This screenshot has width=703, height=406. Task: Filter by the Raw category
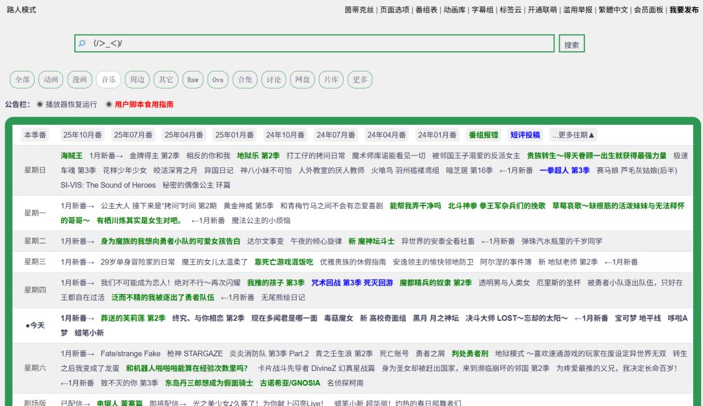point(193,79)
